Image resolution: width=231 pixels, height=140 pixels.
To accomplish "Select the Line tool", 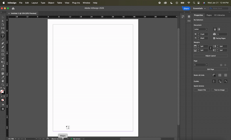I will 3,40.
